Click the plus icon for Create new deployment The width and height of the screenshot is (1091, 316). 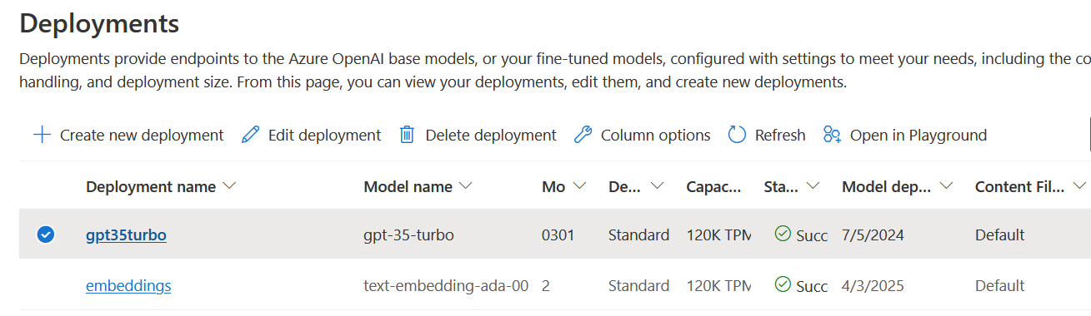(x=42, y=135)
